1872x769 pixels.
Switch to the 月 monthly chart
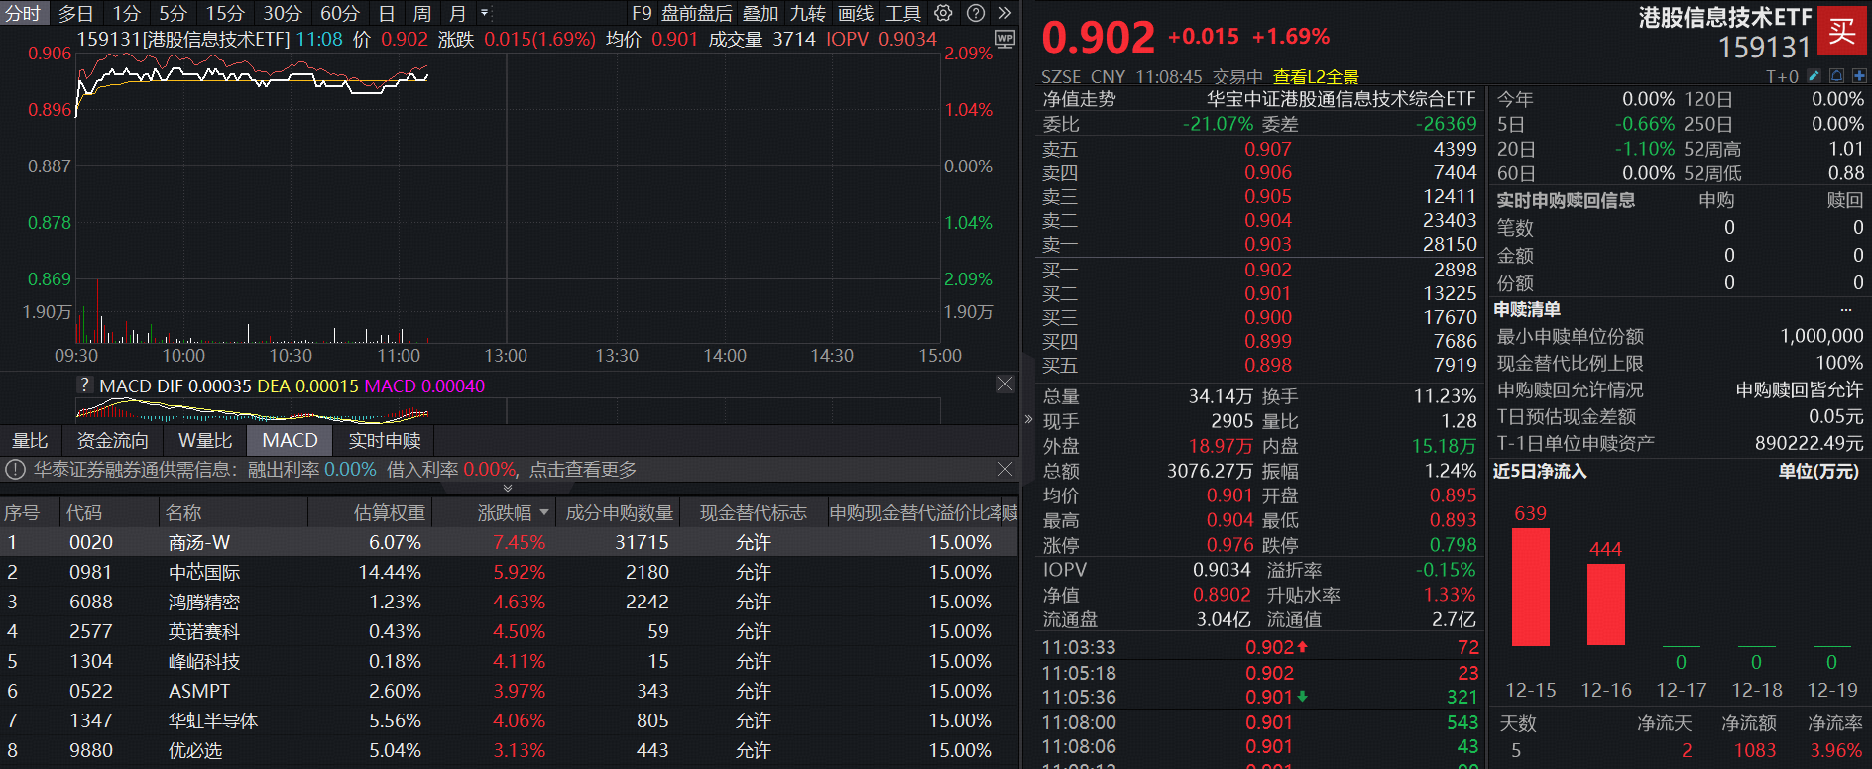pyautogui.click(x=457, y=13)
